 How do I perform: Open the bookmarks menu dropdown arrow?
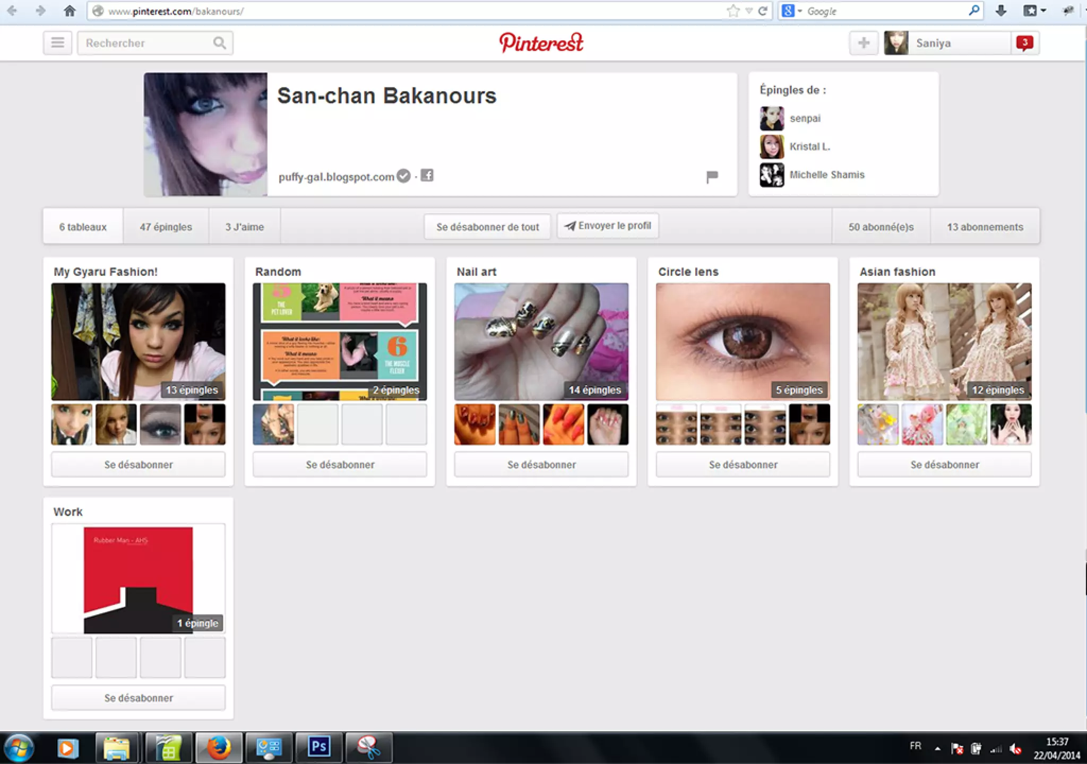(x=1043, y=11)
